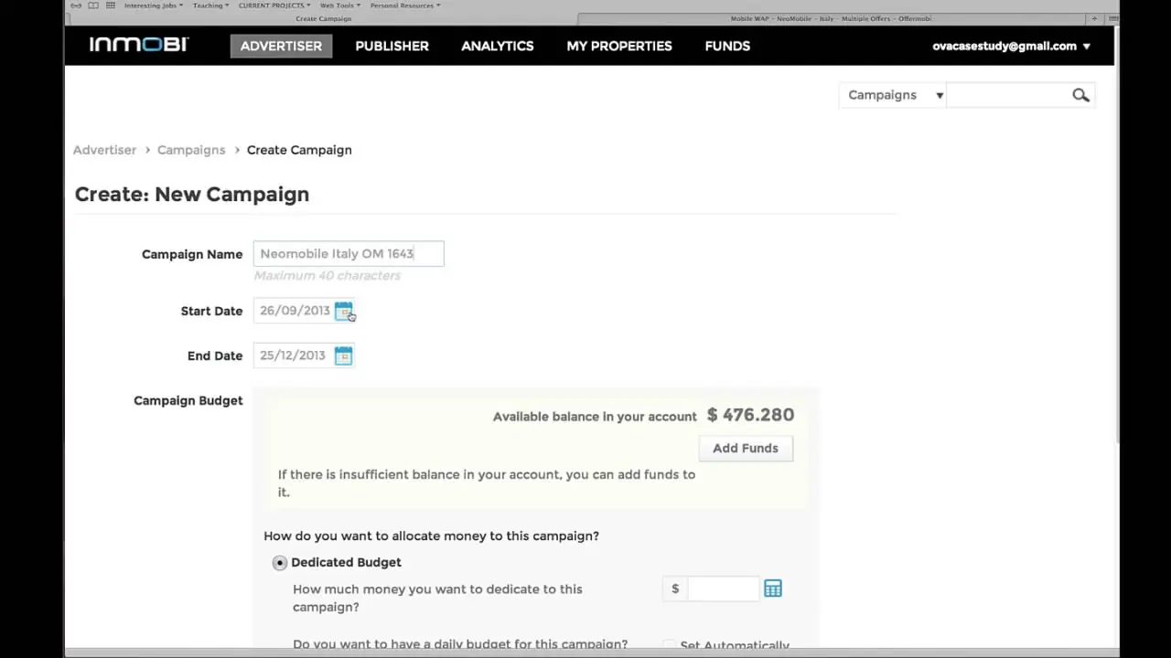Click the Add Funds button
Viewport: 1171px width, 658px height.
746,448
